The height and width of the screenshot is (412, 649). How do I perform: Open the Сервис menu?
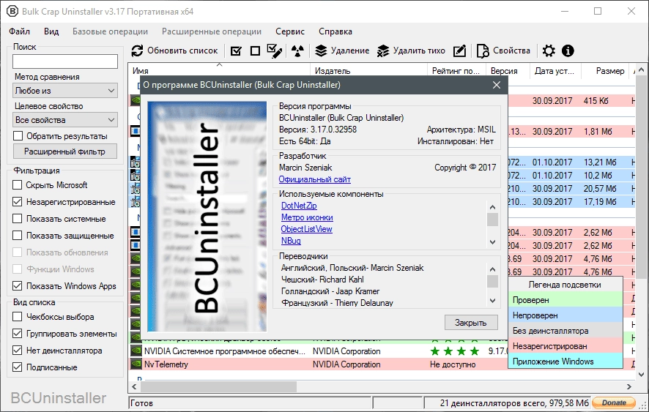(290, 31)
